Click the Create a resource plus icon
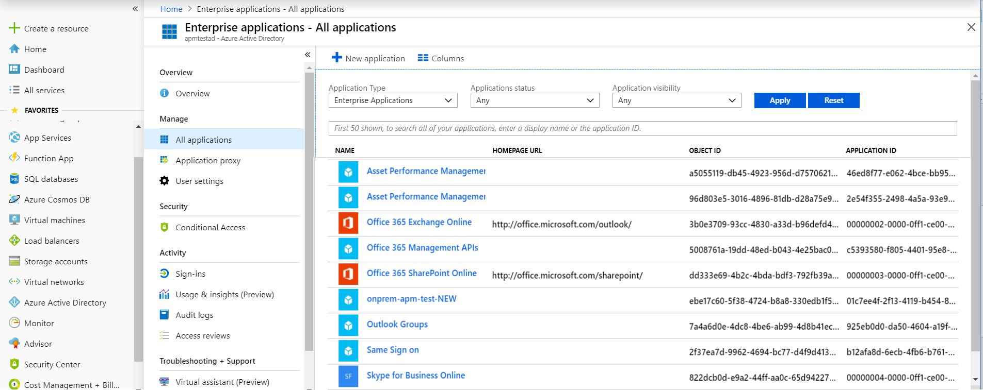 (x=14, y=28)
